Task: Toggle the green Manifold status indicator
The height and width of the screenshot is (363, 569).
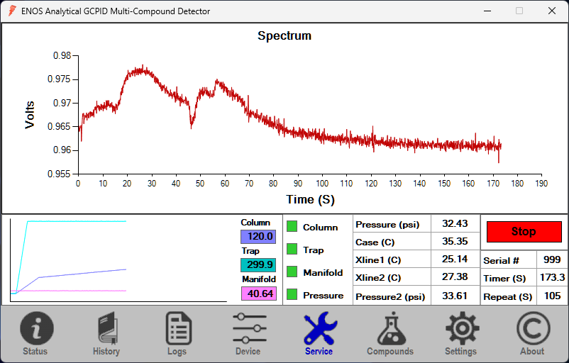Action: (292, 272)
